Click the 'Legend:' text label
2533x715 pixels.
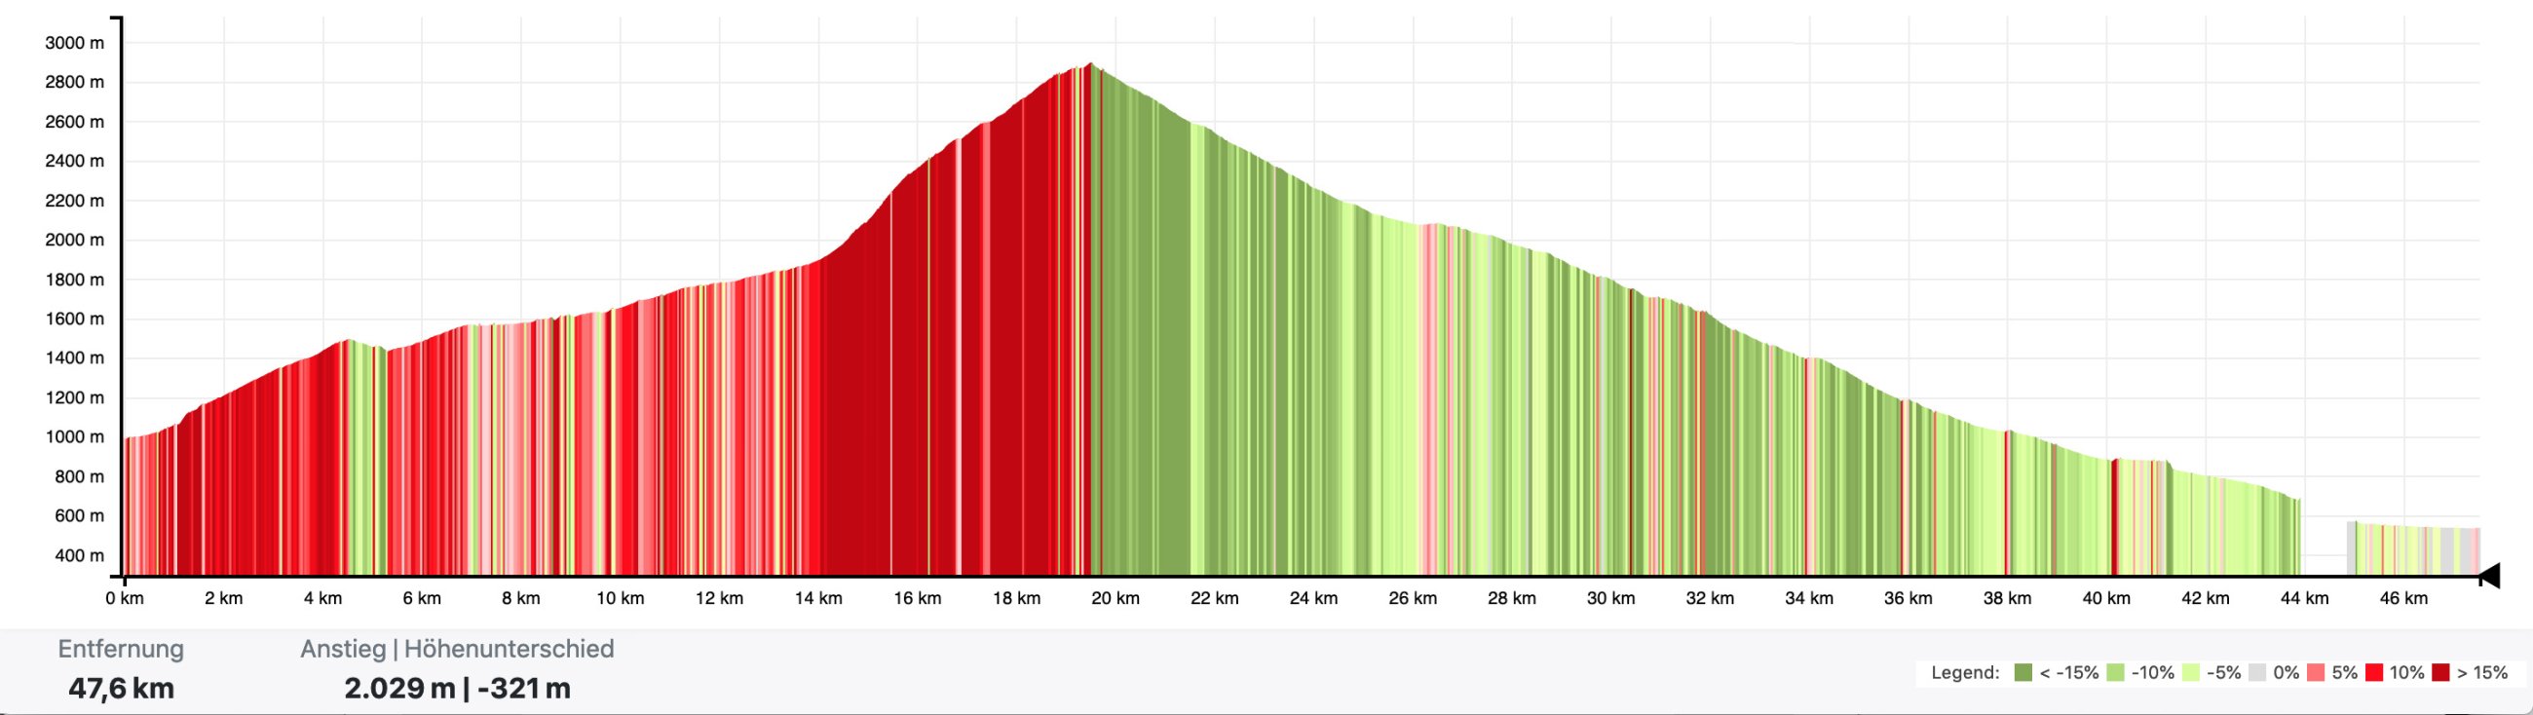(1965, 673)
